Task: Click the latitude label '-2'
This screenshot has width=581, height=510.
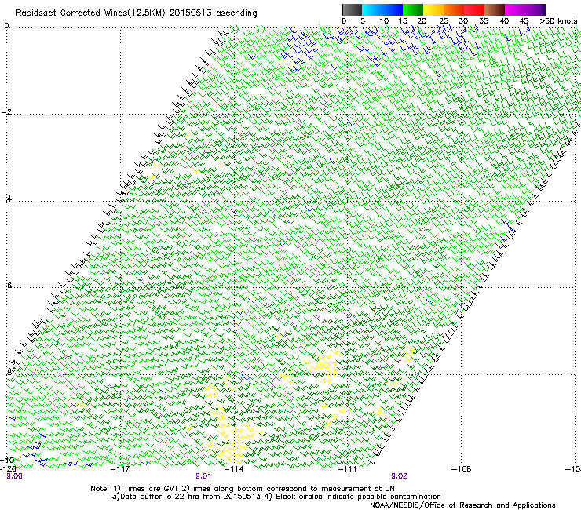Action: (7, 112)
